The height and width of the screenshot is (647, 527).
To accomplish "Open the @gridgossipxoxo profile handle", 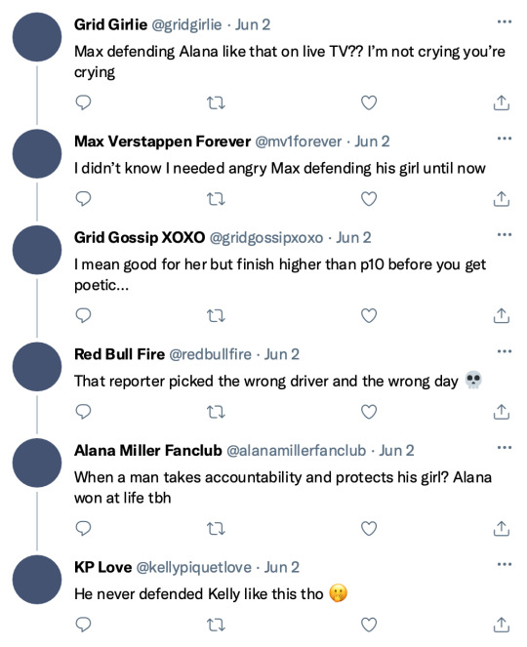I will point(266,238).
